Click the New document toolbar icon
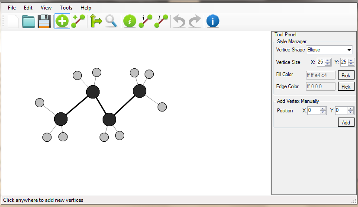The width and height of the screenshot is (358, 207). 13,21
